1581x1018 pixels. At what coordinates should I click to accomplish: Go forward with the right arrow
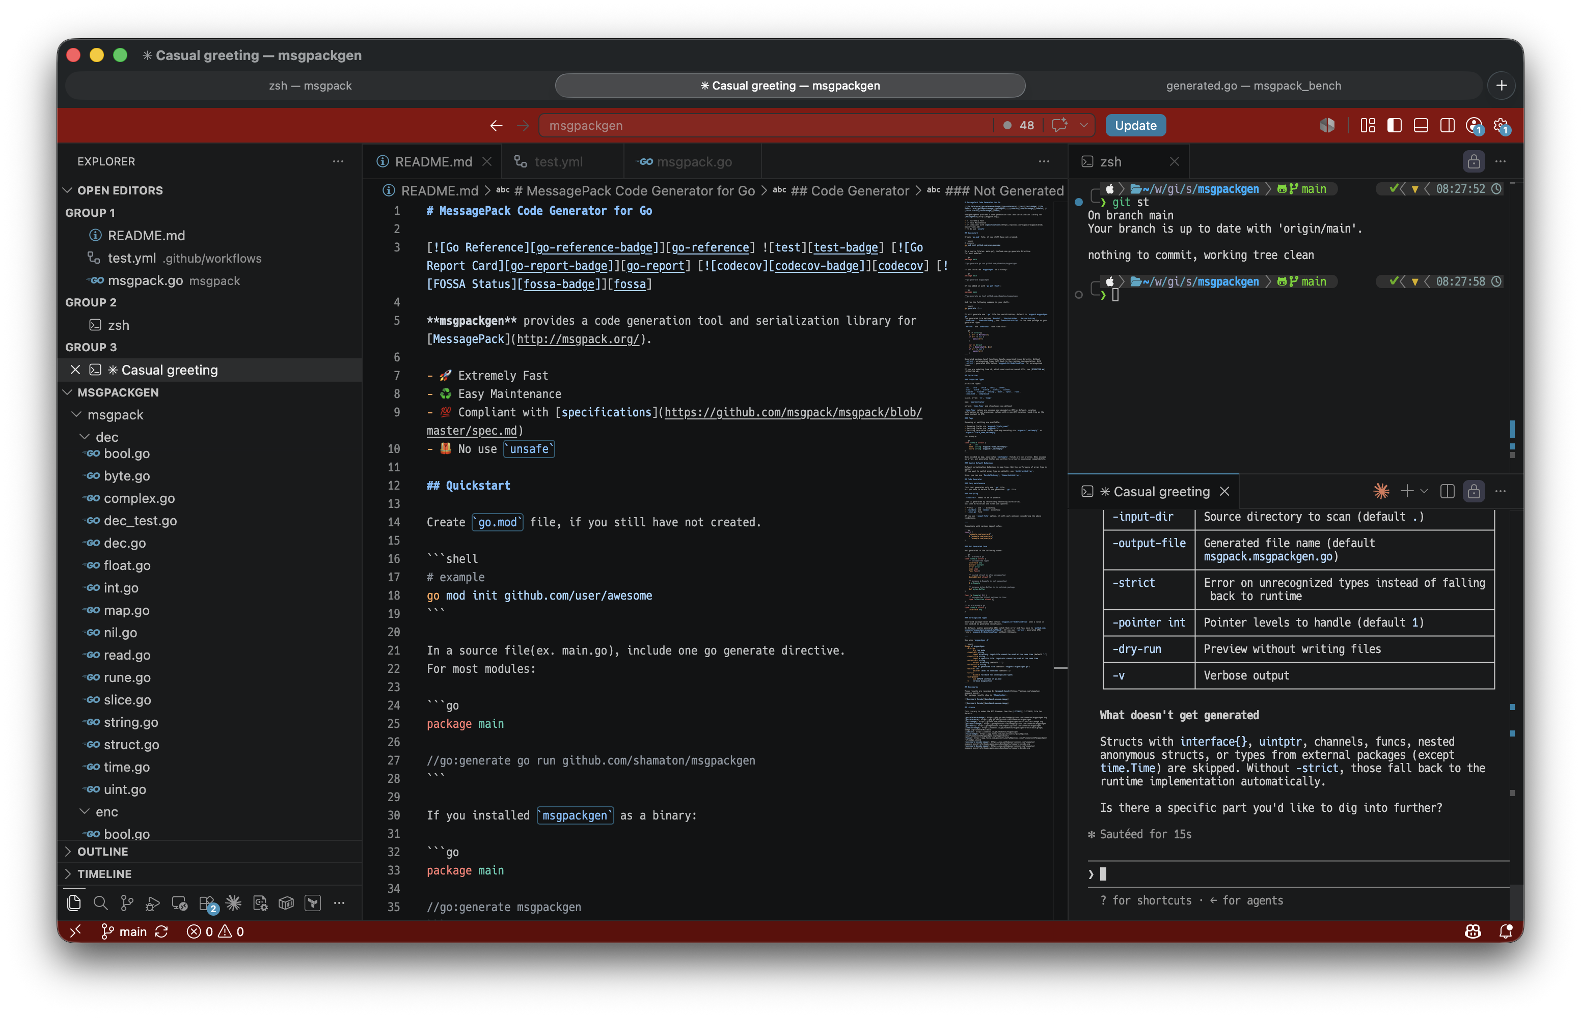click(x=523, y=126)
